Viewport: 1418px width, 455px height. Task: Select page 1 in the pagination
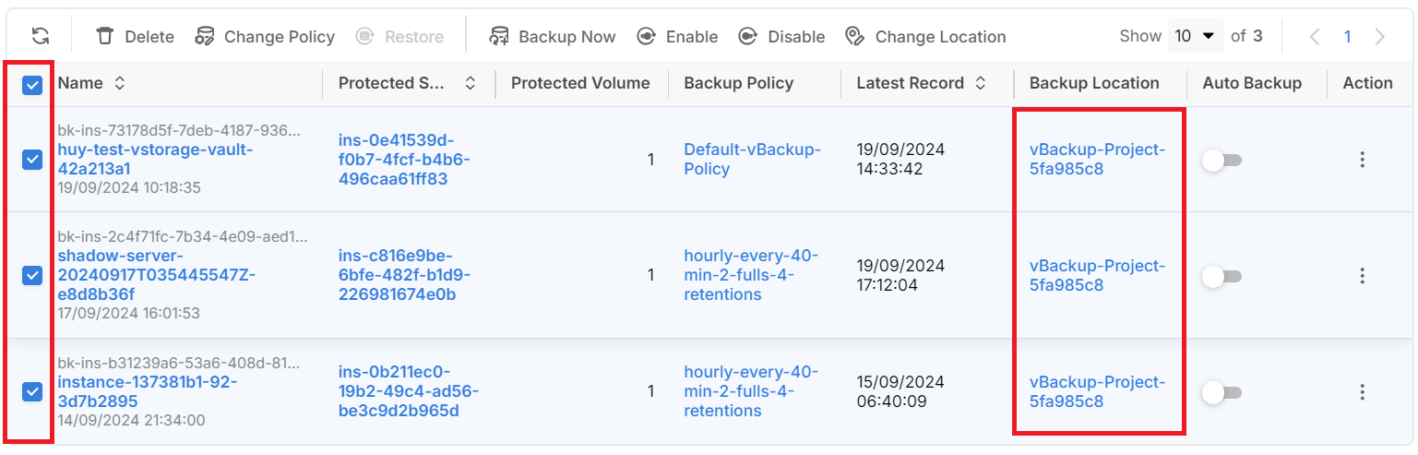tap(1347, 37)
